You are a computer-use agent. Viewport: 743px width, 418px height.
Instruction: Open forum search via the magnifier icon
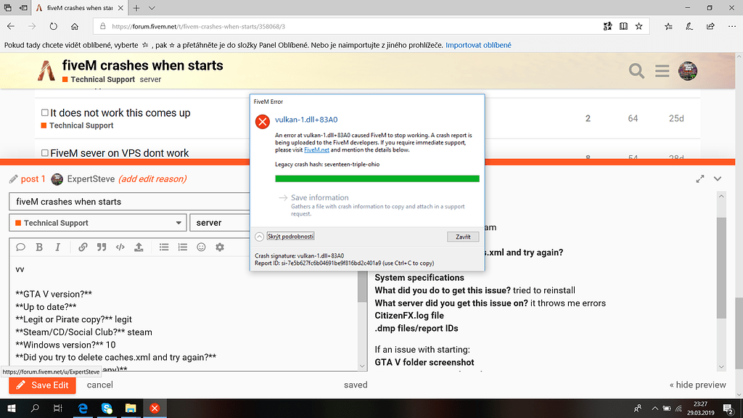tap(636, 71)
